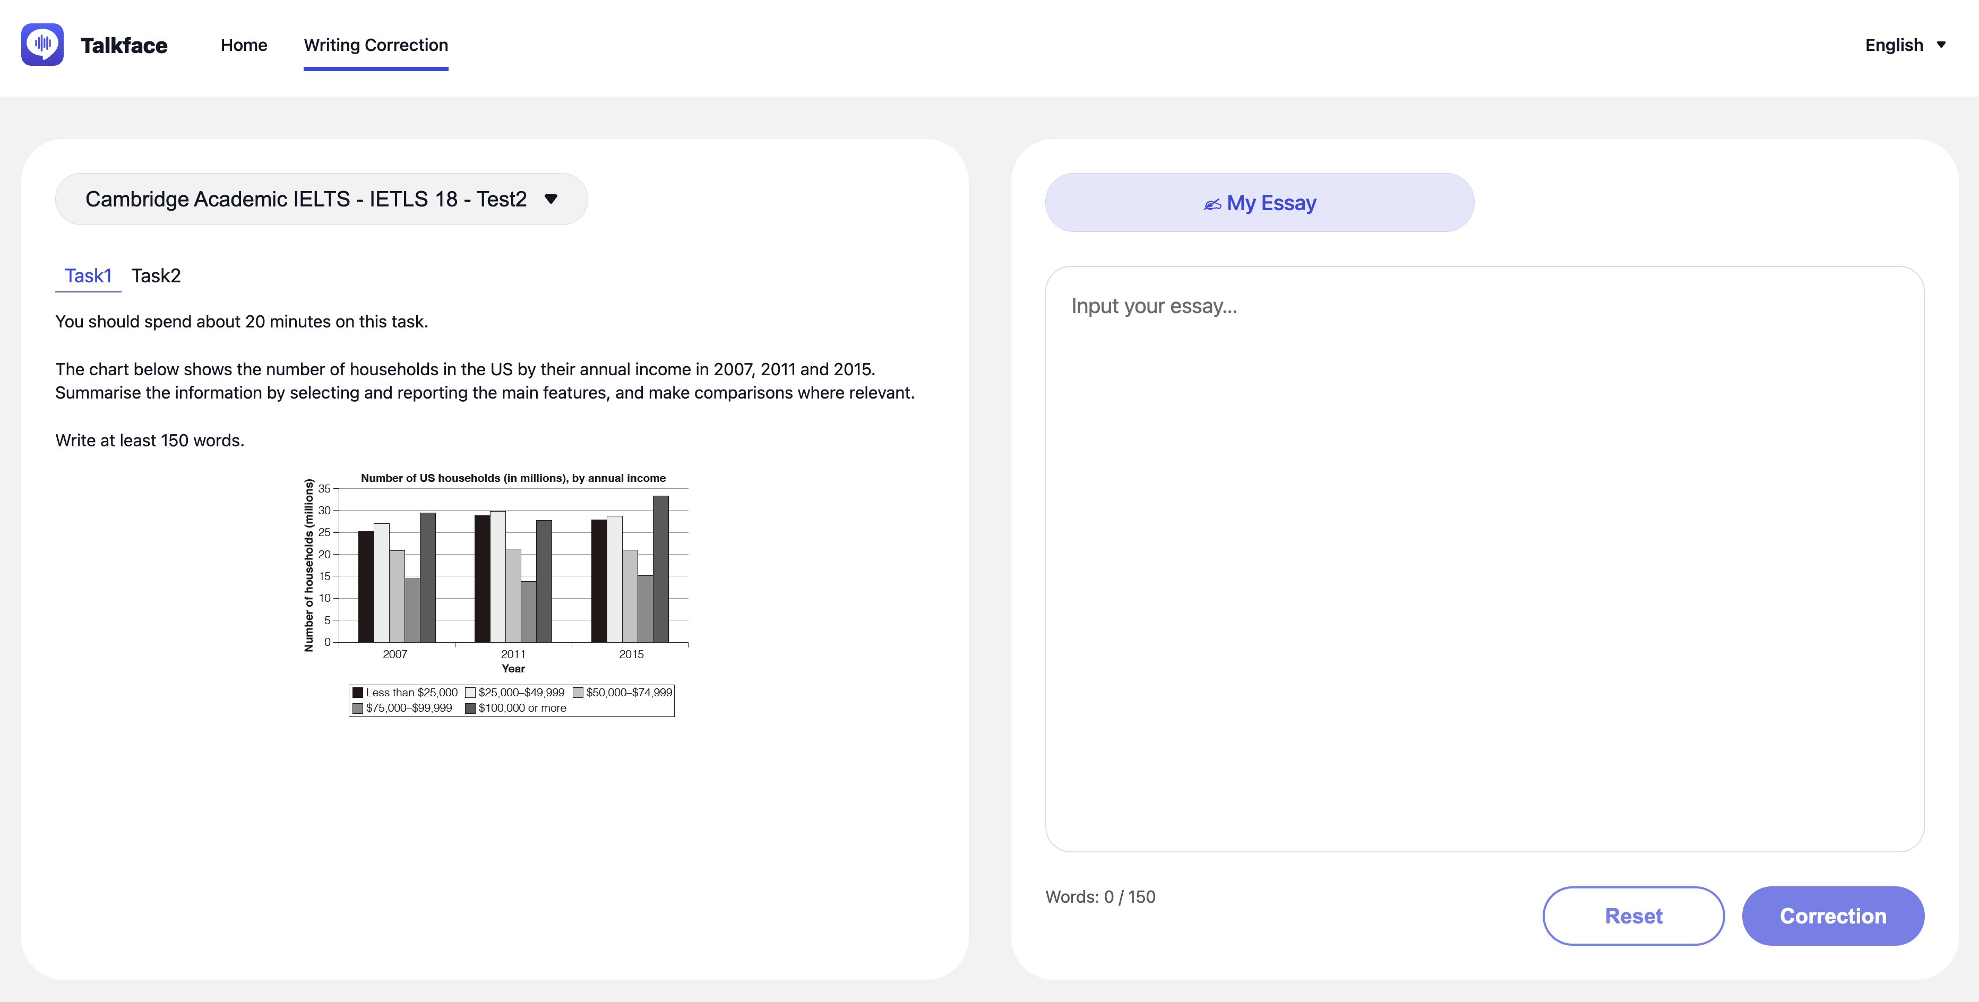Expand the Cambridge Academic IELTS test selector
Screen dimensions: 1979x1002
coord(321,199)
